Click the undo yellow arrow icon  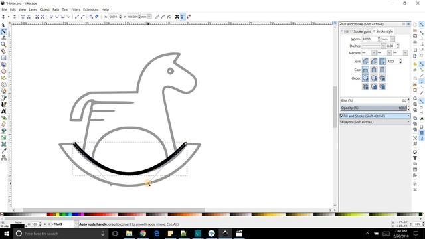(x=415, y=64)
